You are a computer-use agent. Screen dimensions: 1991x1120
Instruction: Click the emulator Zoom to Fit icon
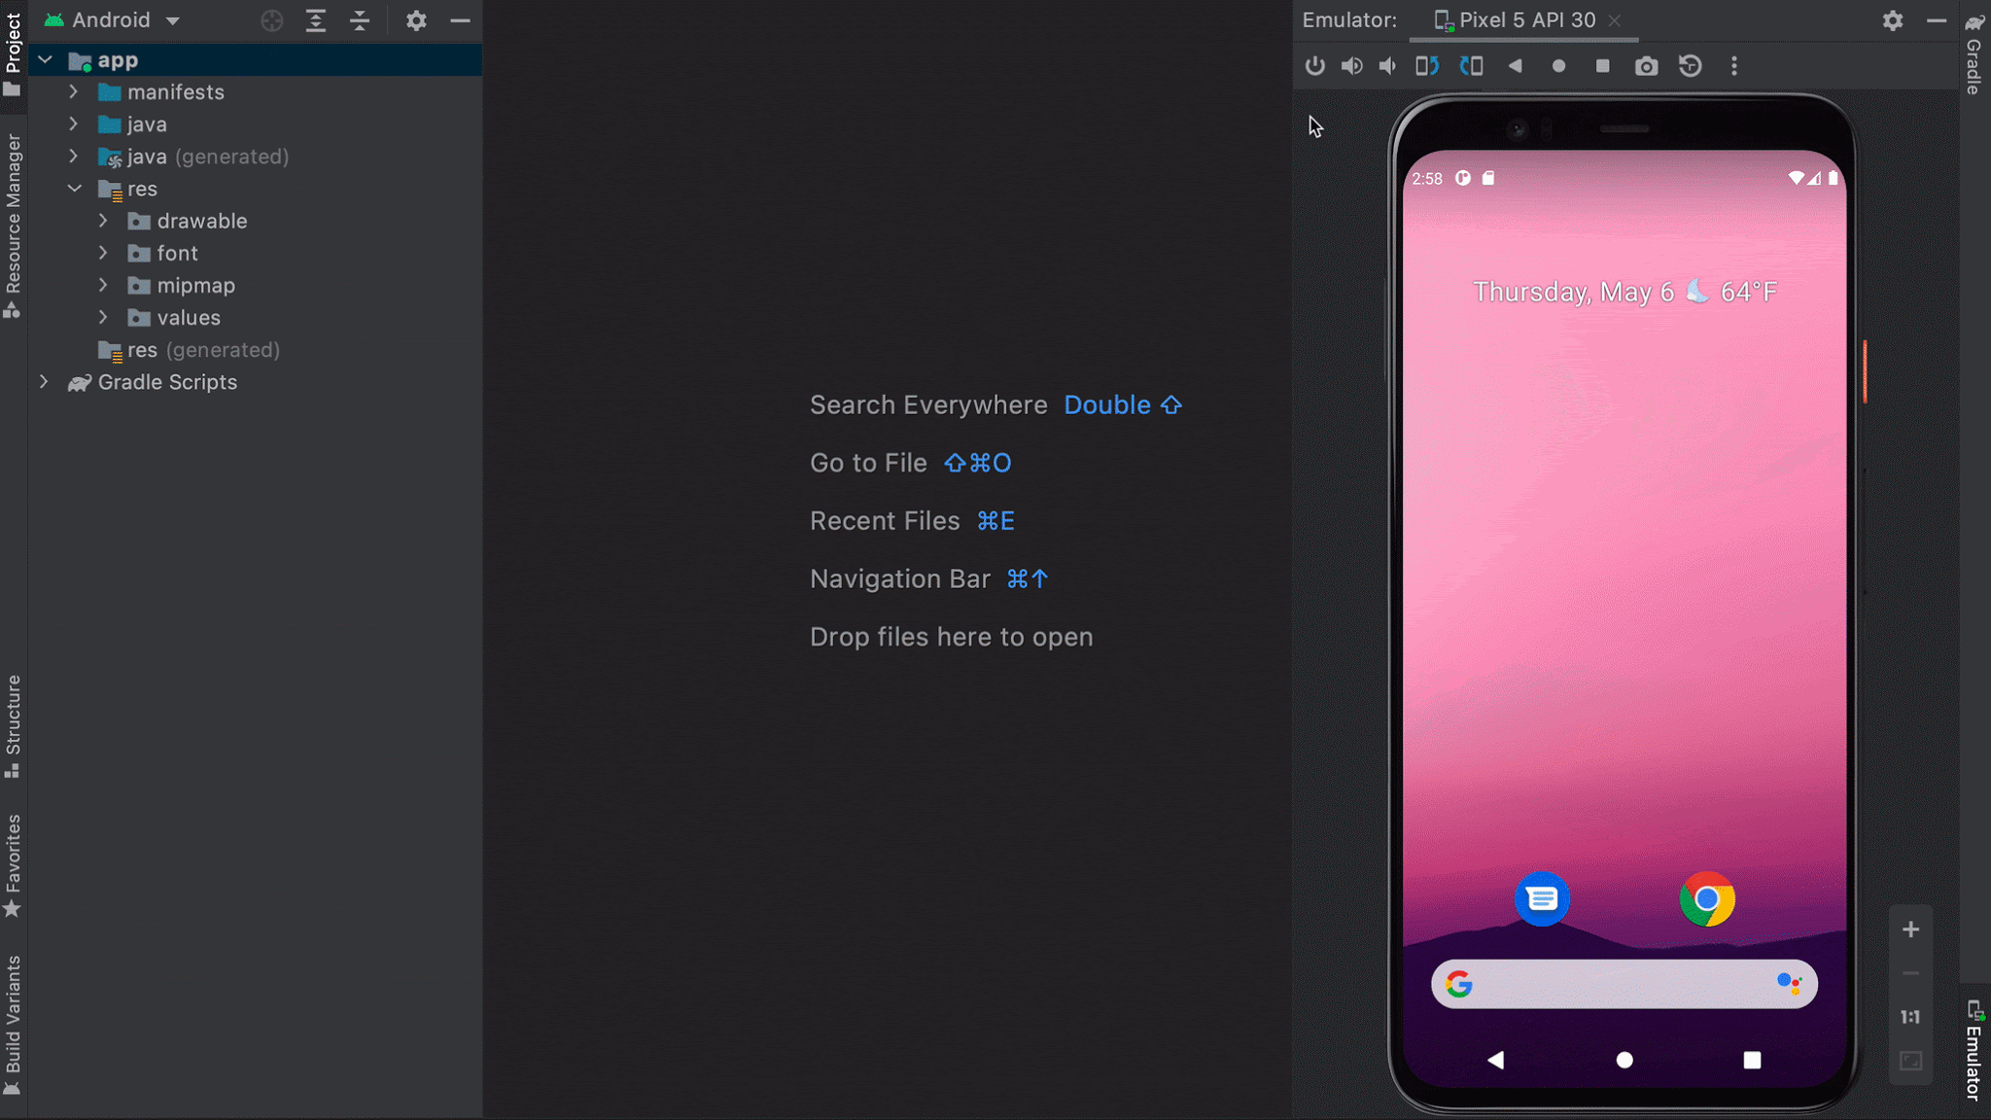pyautogui.click(x=1910, y=1061)
